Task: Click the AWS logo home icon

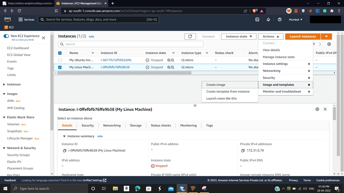Action: (8, 19)
